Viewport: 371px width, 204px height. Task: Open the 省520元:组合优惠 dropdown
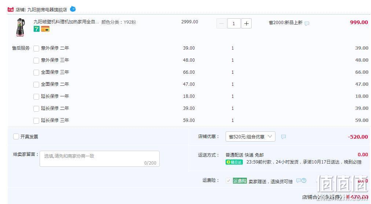point(251,136)
